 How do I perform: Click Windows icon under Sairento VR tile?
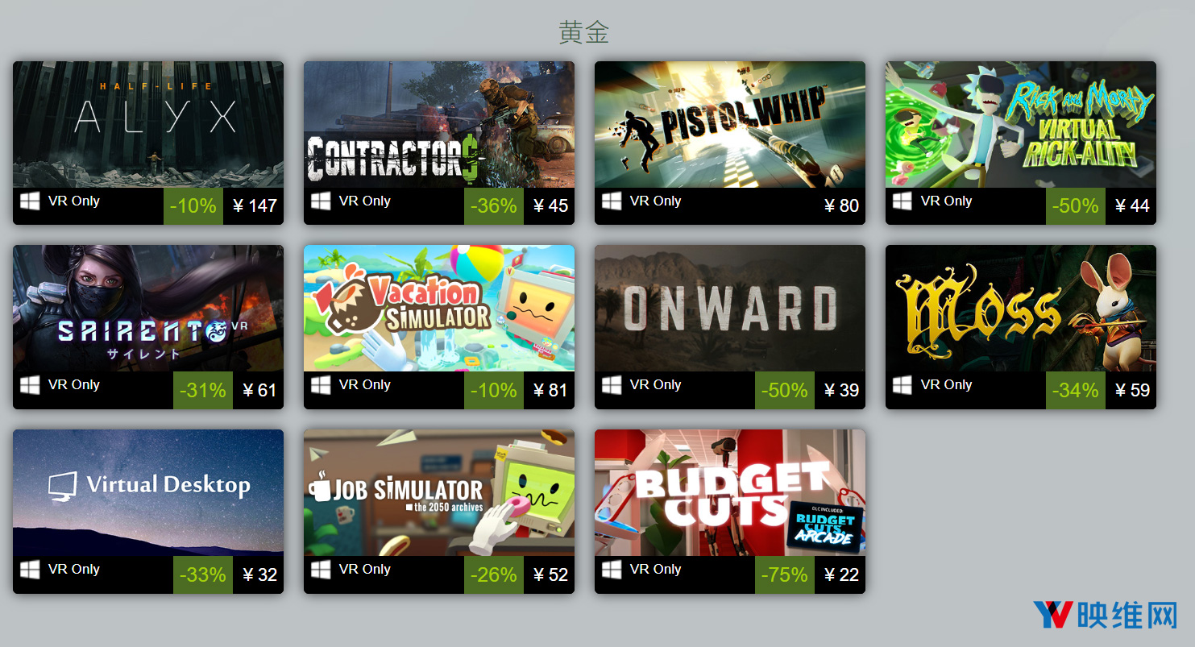[x=30, y=385]
